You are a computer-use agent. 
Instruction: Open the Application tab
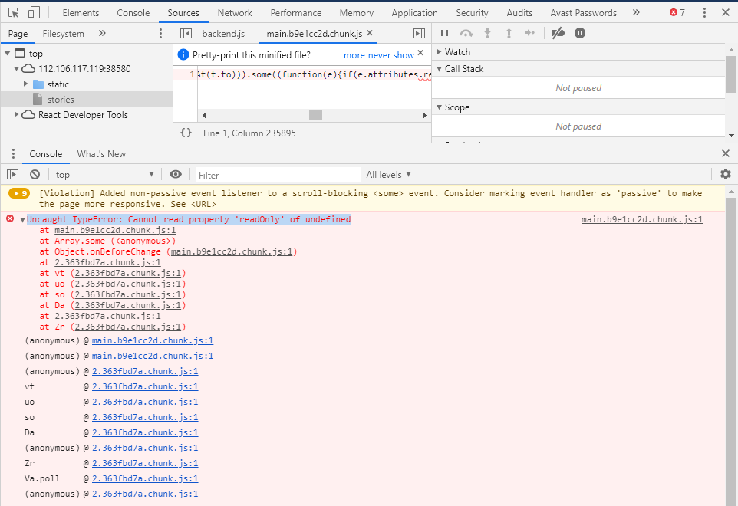(x=415, y=13)
